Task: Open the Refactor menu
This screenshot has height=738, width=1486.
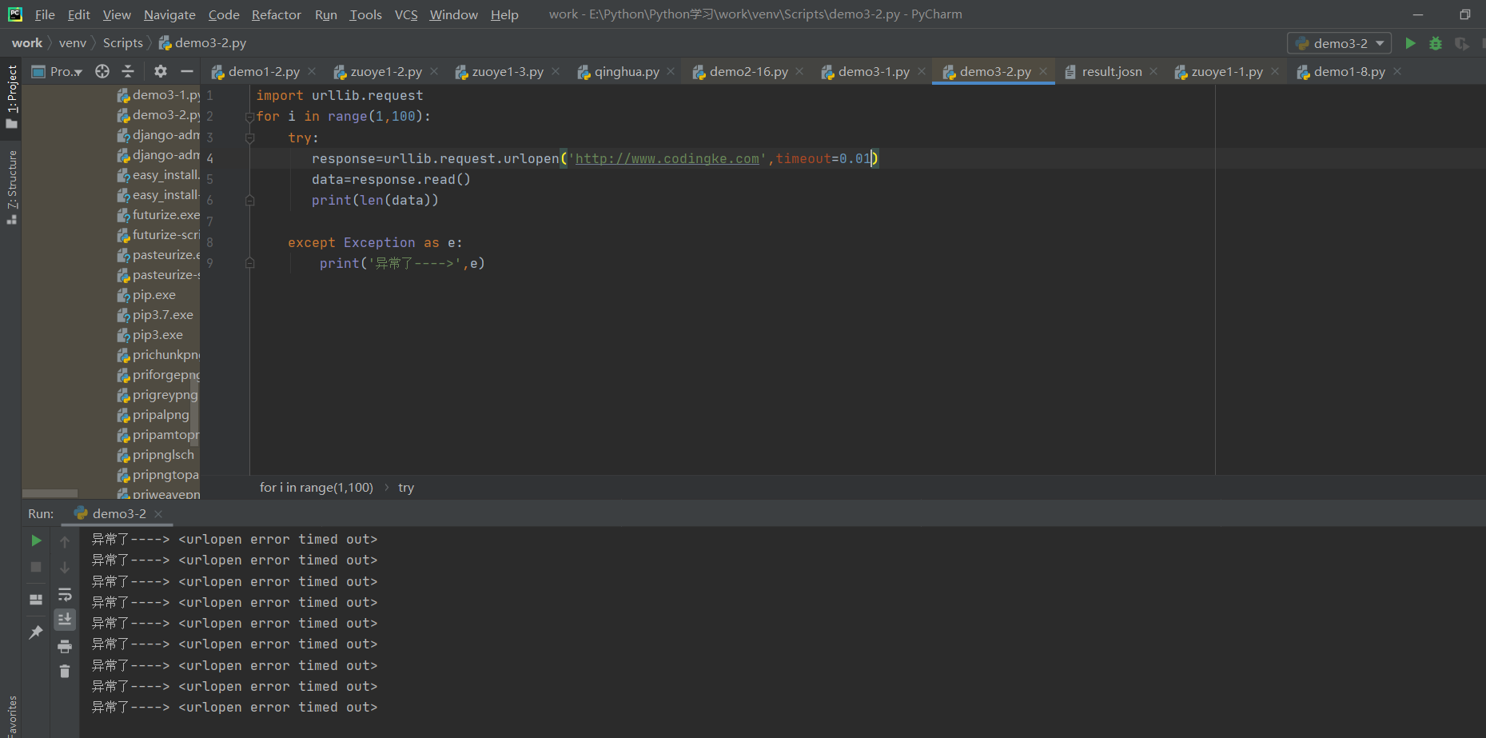Action: pyautogui.click(x=276, y=14)
